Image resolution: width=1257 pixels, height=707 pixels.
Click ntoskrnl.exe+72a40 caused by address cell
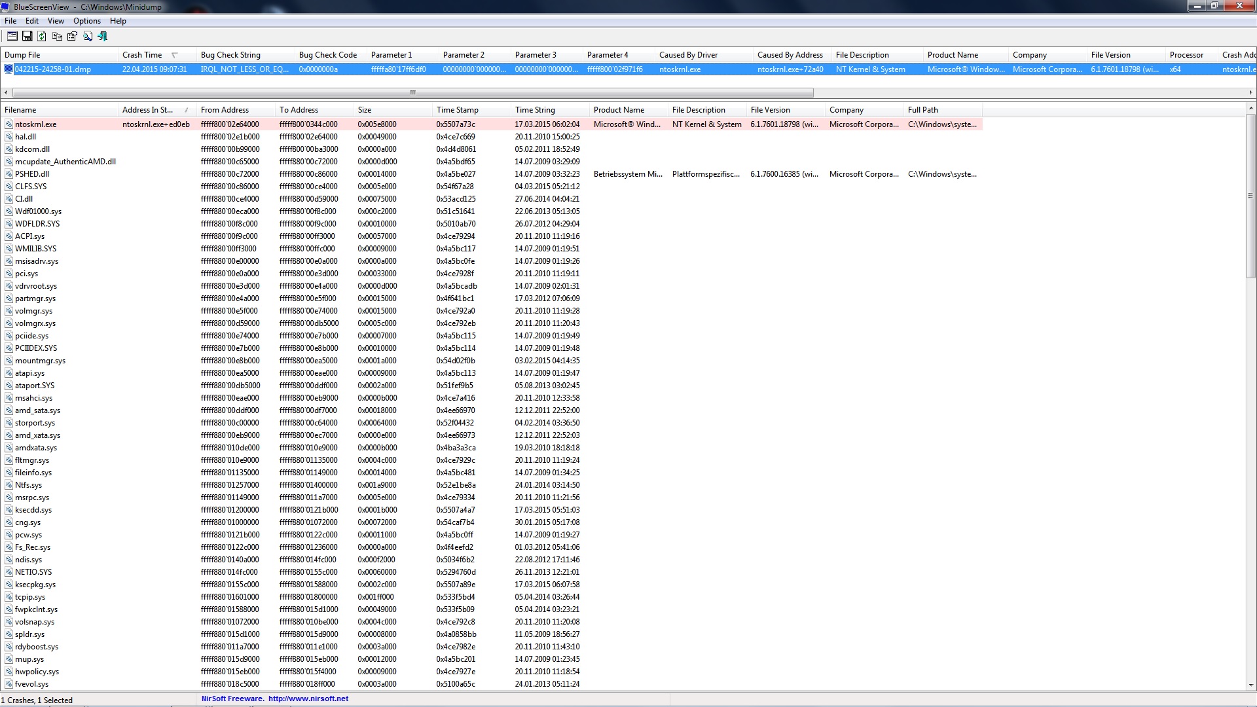(790, 69)
